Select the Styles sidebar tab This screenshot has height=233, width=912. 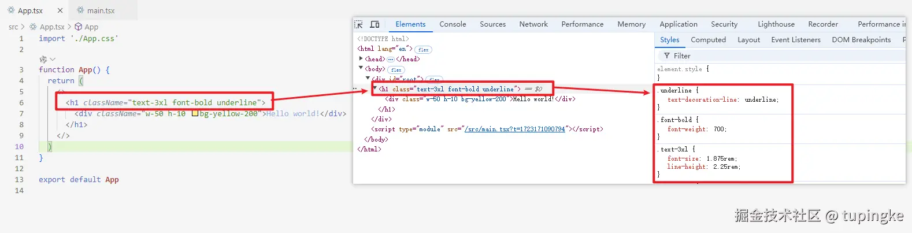(x=670, y=40)
